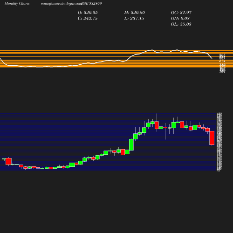The width and height of the screenshot is (233, 233).
Task: Click the 'Monthly Charts' title text
Action: coord(17,3)
